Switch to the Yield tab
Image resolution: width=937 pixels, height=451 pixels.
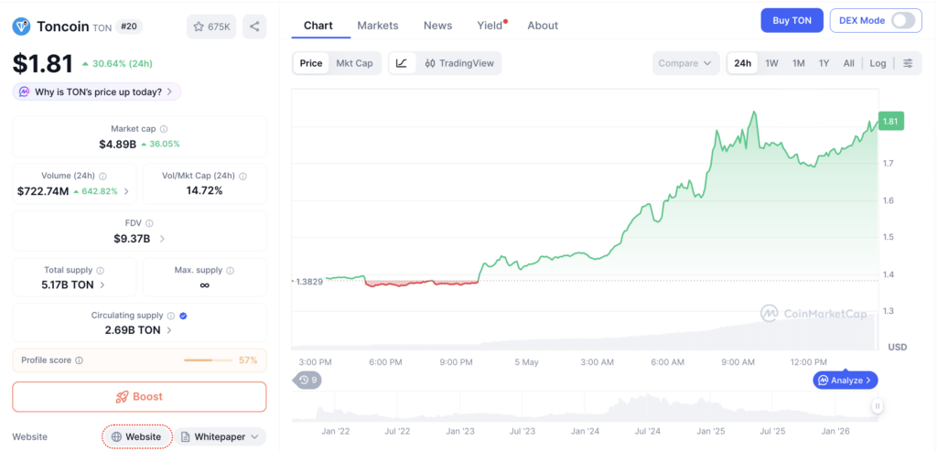tap(491, 26)
